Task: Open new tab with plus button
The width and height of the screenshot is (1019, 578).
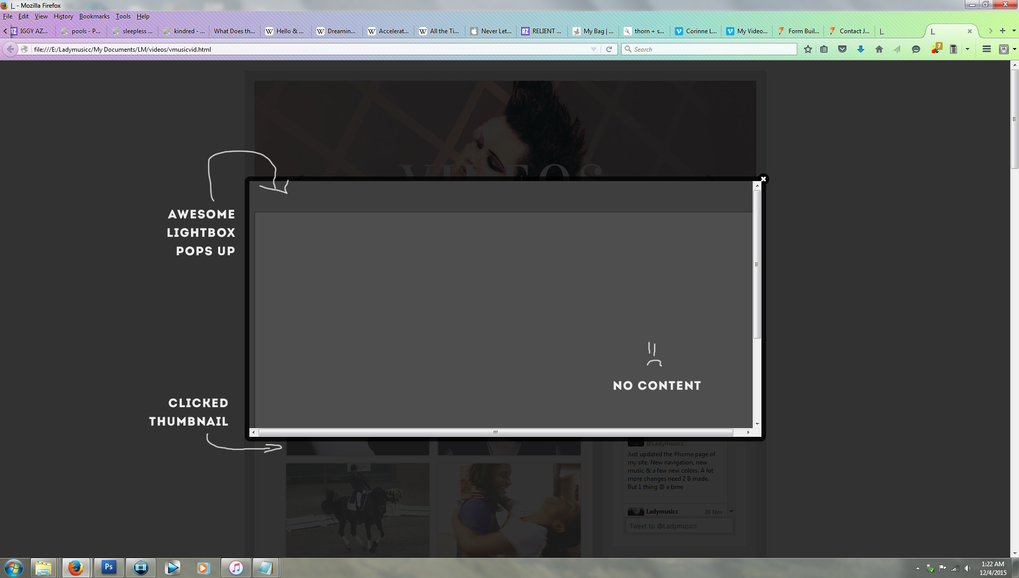Action: point(1003,31)
